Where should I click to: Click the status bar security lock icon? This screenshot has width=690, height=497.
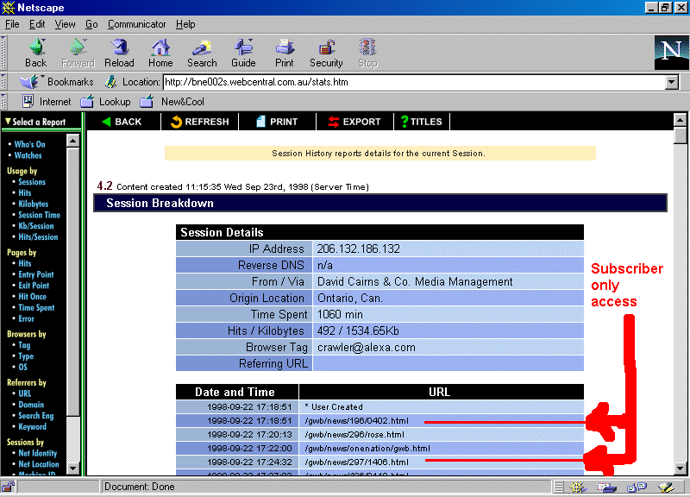pyautogui.click(x=8, y=487)
